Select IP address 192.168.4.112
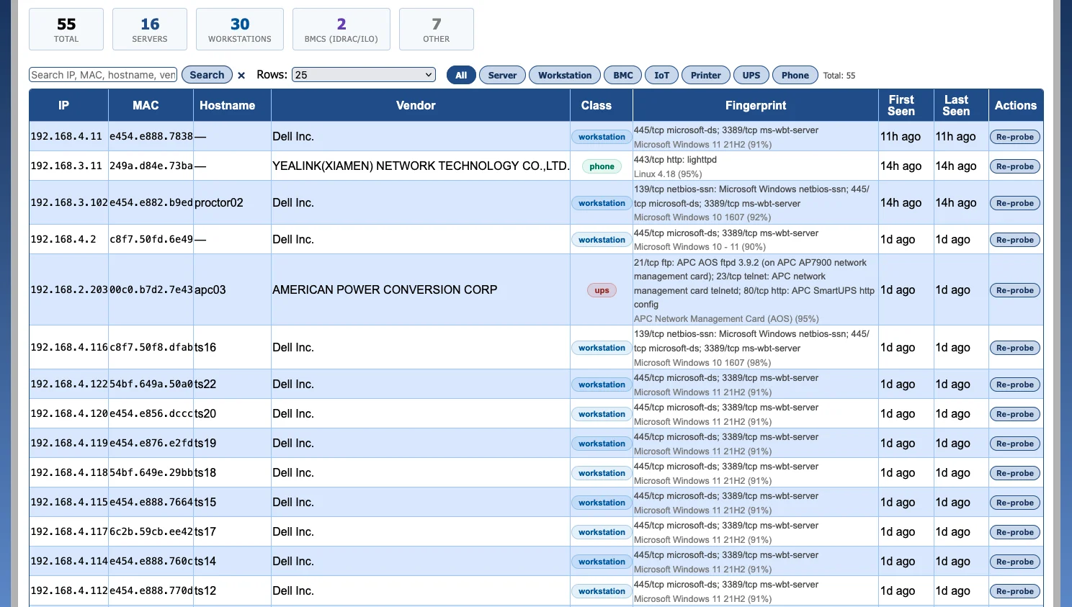The height and width of the screenshot is (607, 1072). point(69,590)
